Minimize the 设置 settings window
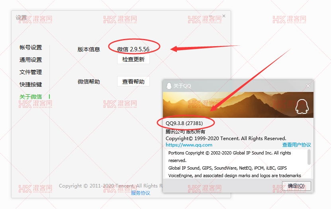Screen dimensions: 331x209 pos(210,16)
